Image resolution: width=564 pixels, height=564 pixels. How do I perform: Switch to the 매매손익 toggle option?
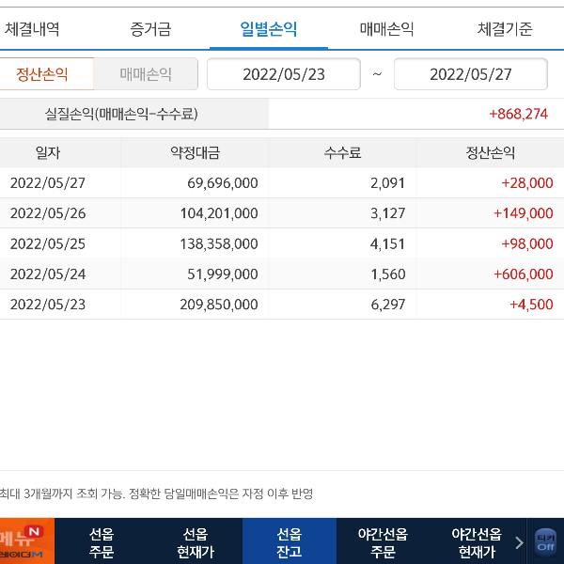tap(146, 73)
